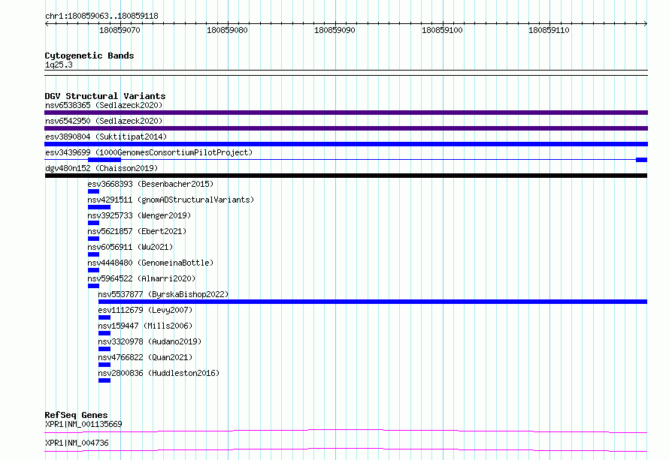Open variant esv3890804 (Suktitipat2014) label
The height and width of the screenshot is (460, 669).
(x=106, y=137)
